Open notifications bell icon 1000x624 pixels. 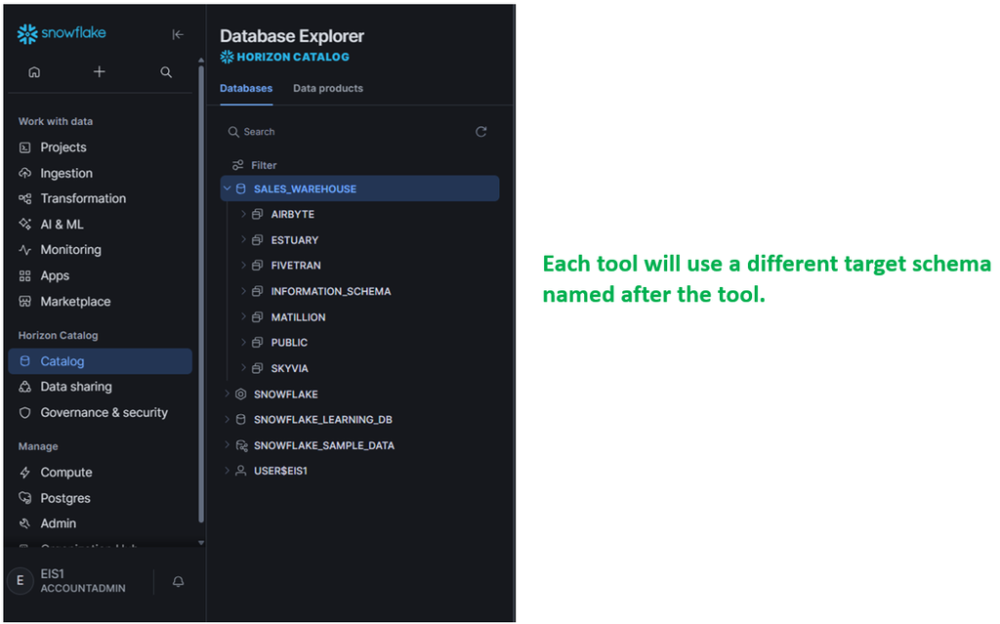[178, 581]
